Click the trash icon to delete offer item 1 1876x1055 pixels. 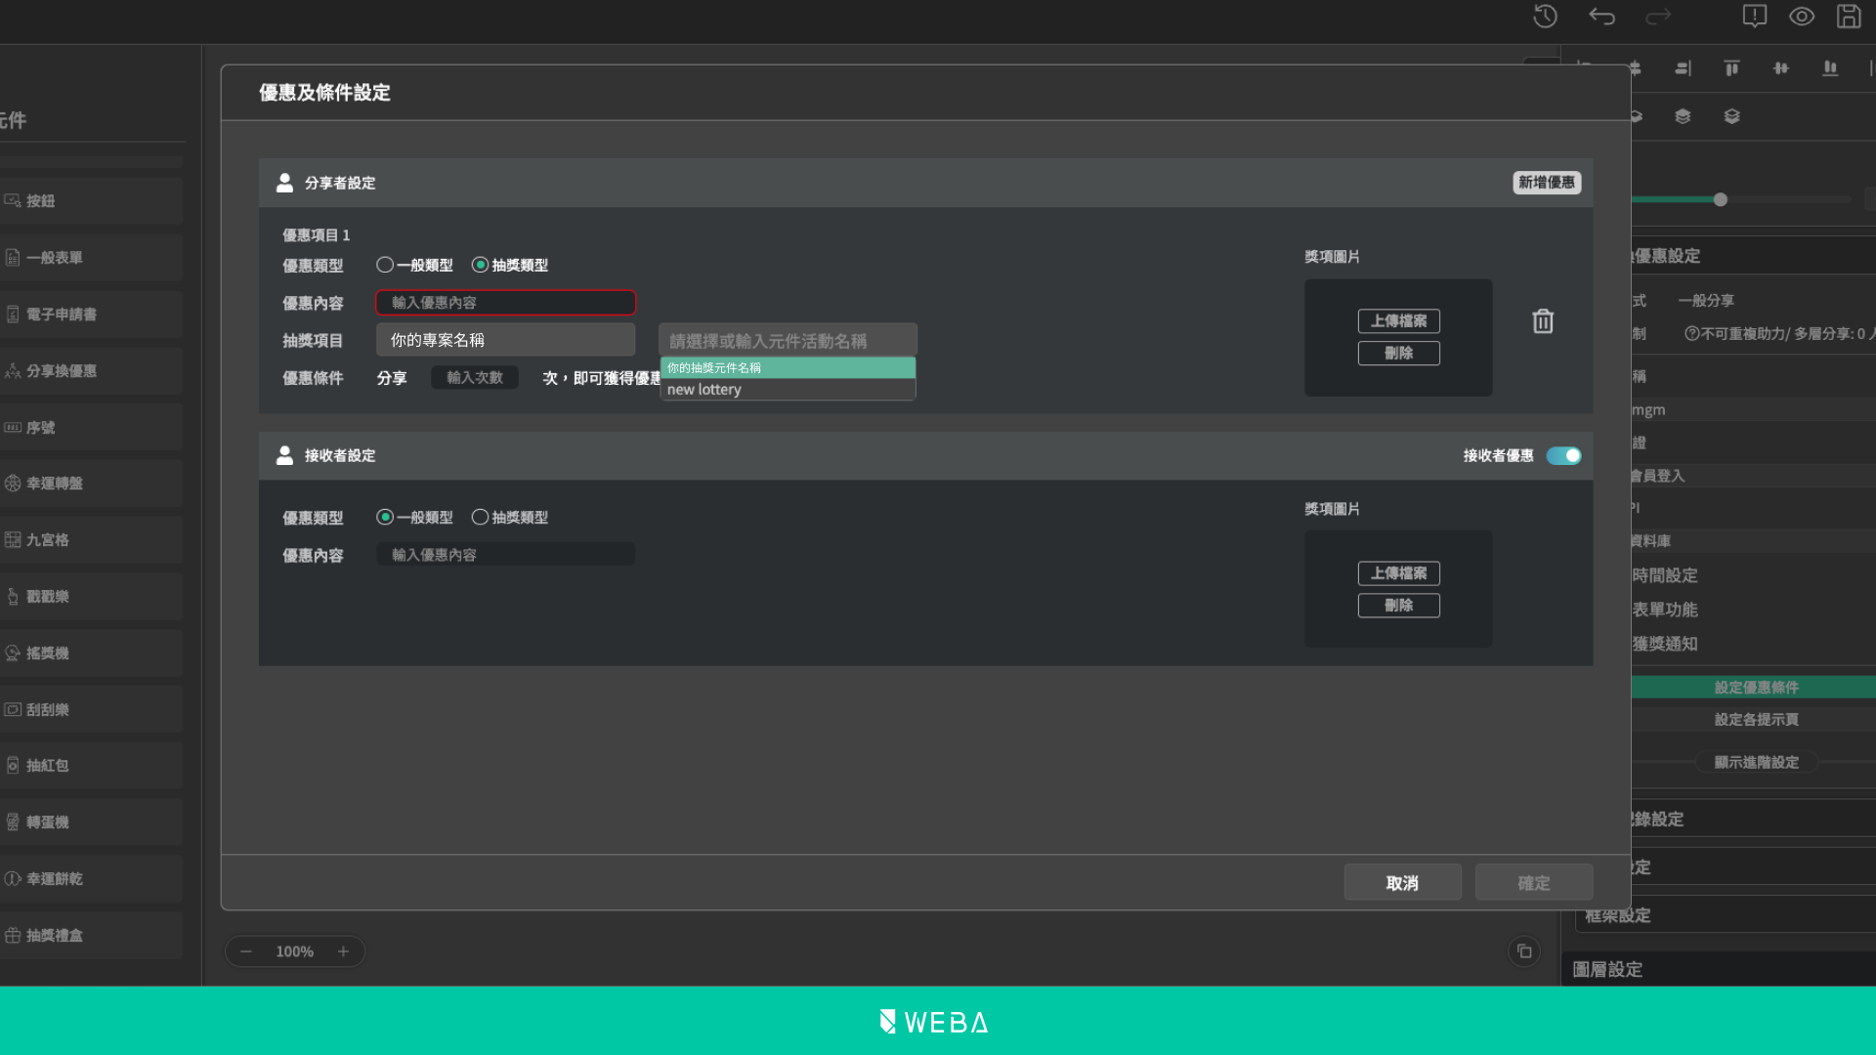click(1543, 321)
